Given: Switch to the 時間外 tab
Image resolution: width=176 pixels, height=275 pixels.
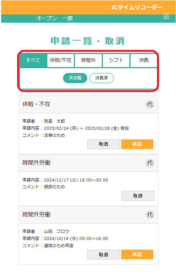Looking at the screenshot, I should coord(88,60).
